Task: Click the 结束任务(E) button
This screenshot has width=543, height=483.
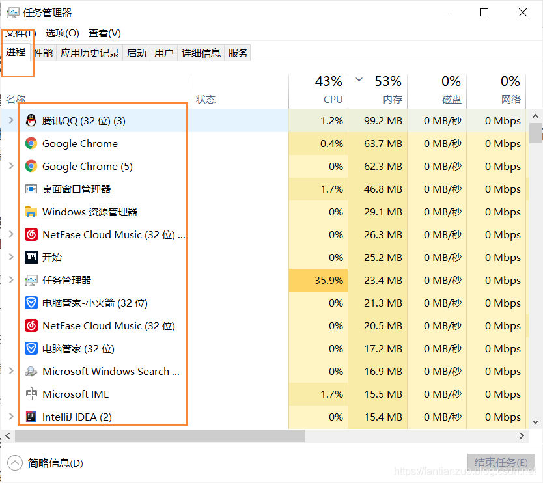Action: (x=501, y=463)
